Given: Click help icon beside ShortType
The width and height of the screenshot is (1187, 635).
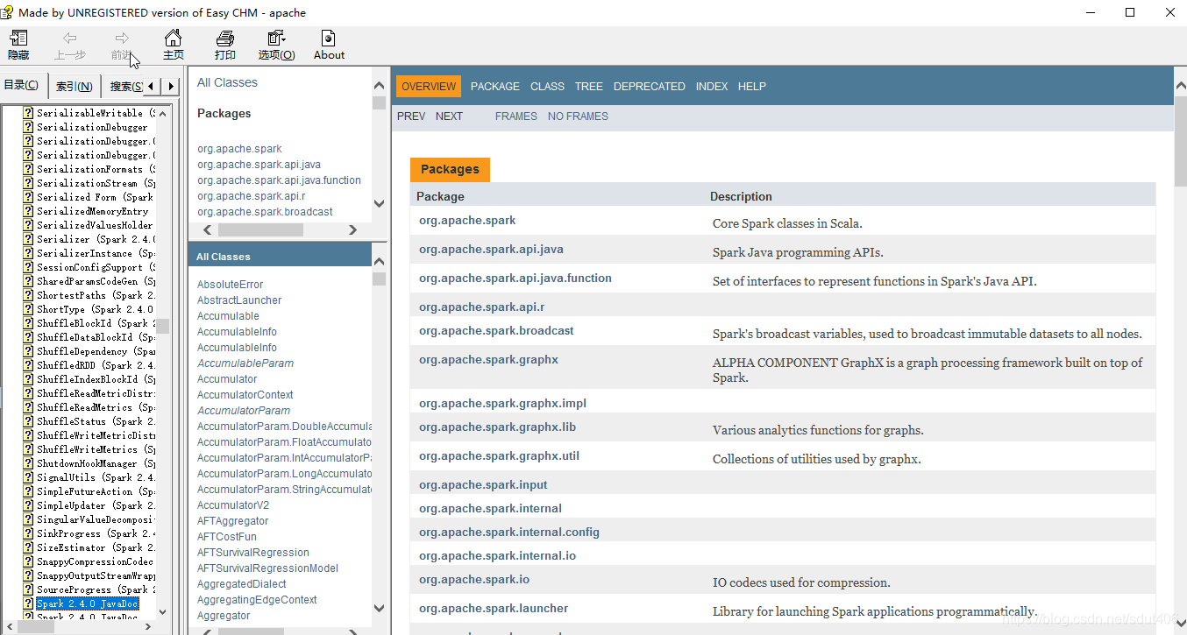Looking at the screenshot, I should (28, 309).
